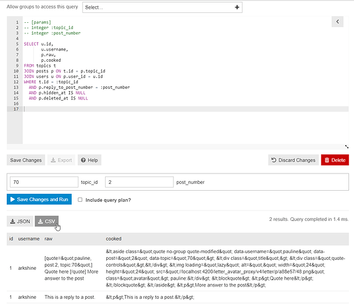Screen dimensions: 354x308
Task: Click the 'AND p.deleted_at IS NULL' line
Action: coord(58,98)
